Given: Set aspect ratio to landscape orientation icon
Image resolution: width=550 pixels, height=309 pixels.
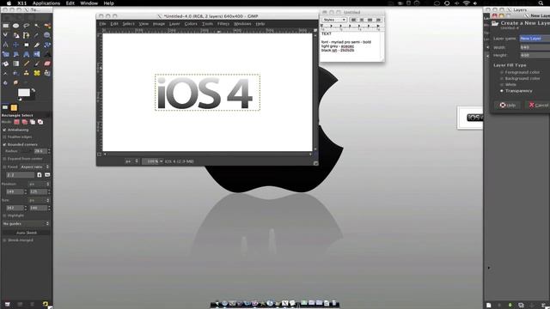Looking at the screenshot, I should [47, 175].
